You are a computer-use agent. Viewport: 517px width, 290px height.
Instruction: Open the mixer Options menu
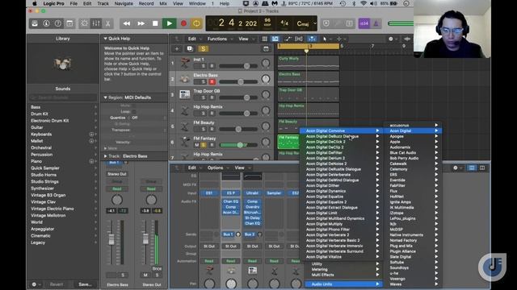(217, 168)
